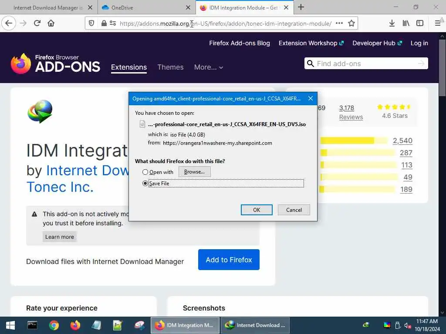
Task: Select the Open with radio button
Action: [145, 172]
